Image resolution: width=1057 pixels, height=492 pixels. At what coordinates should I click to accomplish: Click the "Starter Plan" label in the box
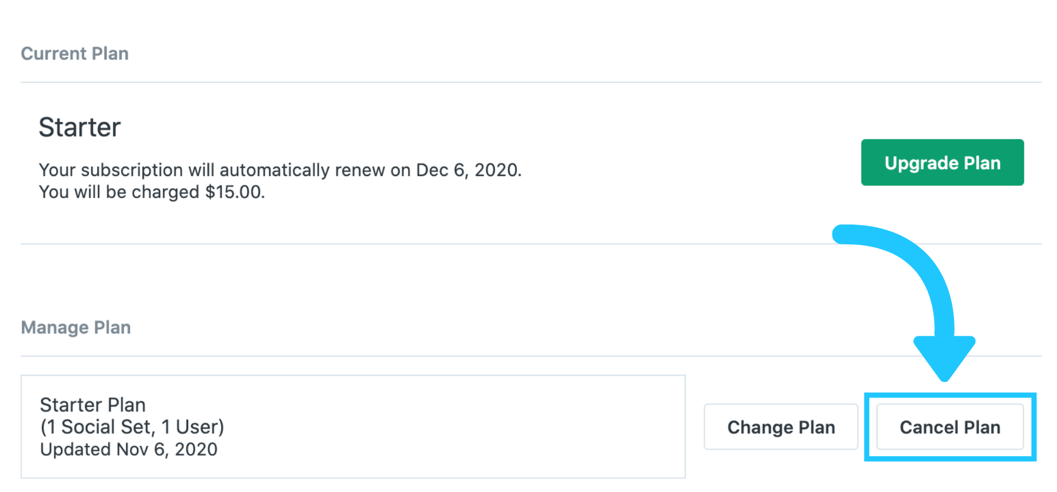pos(92,405)
